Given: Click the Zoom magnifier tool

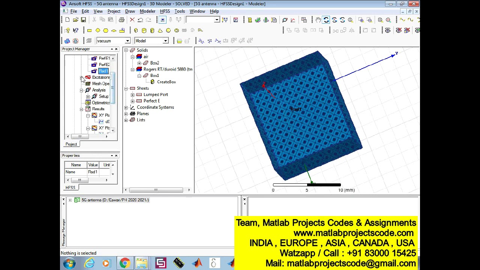Looking at the screenshot, I should [350, 20].
